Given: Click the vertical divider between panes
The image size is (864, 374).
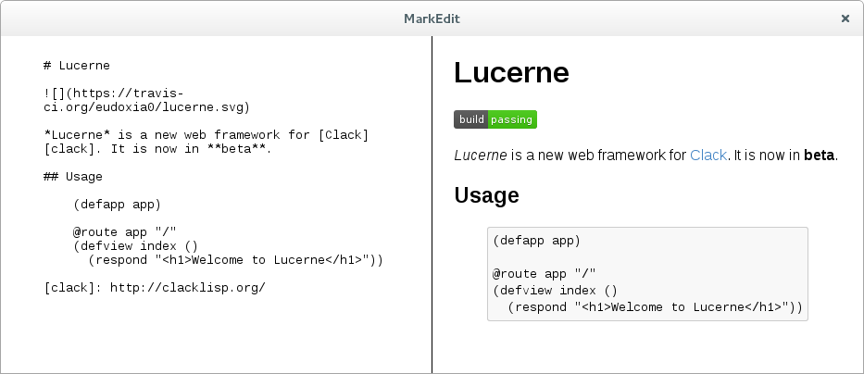Looking at the screenshot, I should (432, 205).
